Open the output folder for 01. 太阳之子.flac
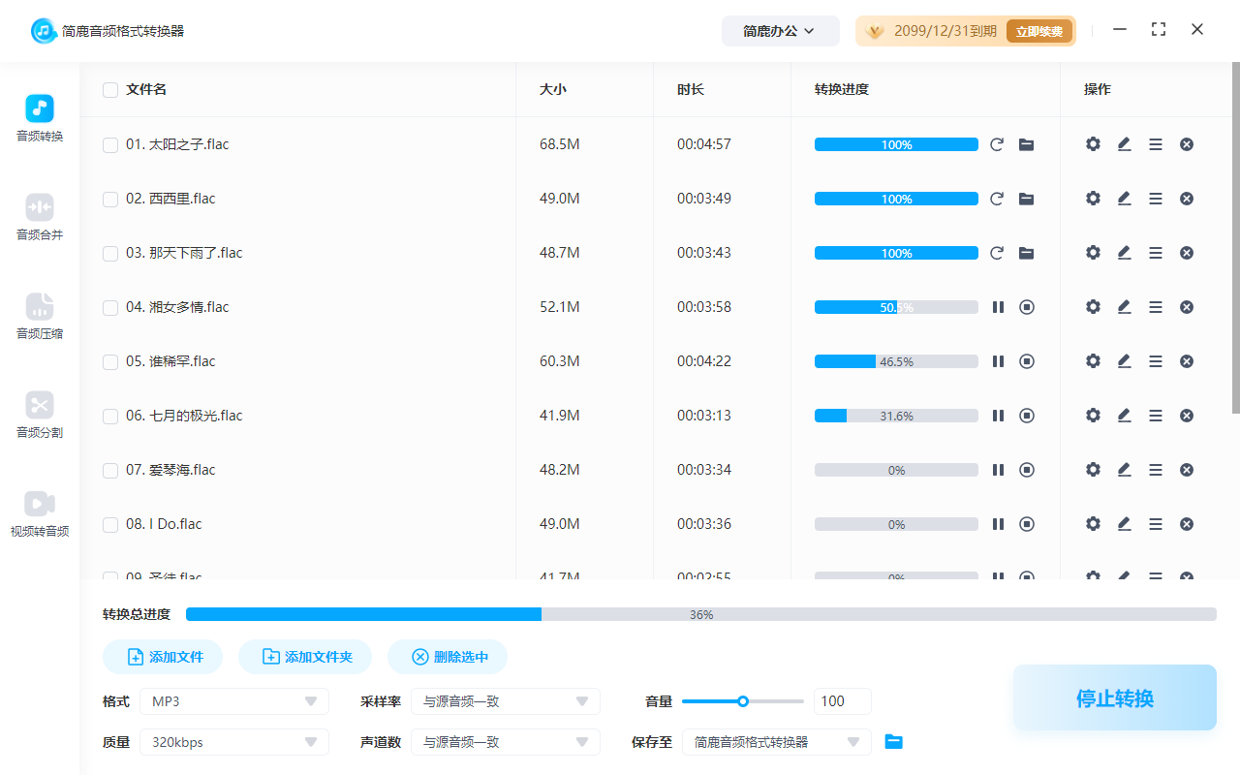1240x775 pixels. coord(1026,143)
